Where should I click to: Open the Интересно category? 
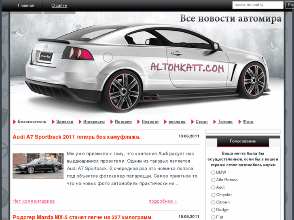(x=94, y=122)
